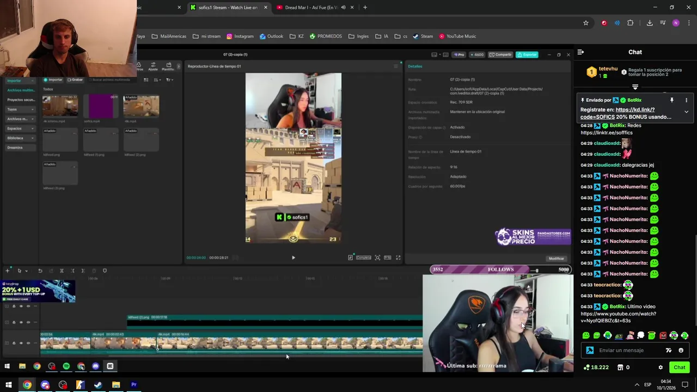The height and width of the screenshot is (392, 697).
Task: Expand the gift leaderboard arrow
Action: [635, 87]
